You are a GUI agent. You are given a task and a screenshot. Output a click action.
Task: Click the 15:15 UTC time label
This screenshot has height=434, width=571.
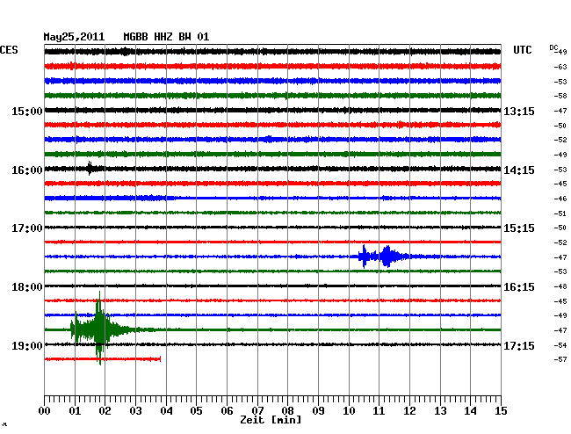(519, 228)
